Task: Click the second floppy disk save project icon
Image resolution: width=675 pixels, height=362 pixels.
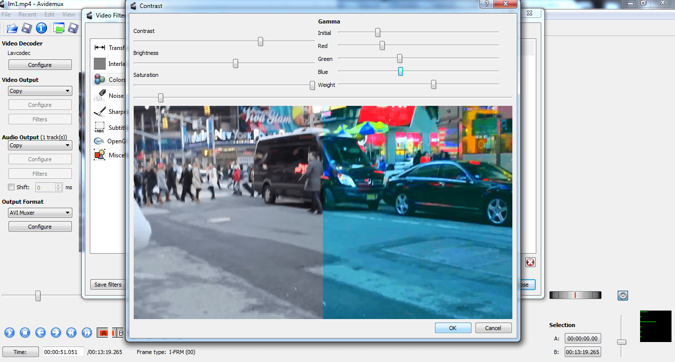Action: tap(73, 28)
